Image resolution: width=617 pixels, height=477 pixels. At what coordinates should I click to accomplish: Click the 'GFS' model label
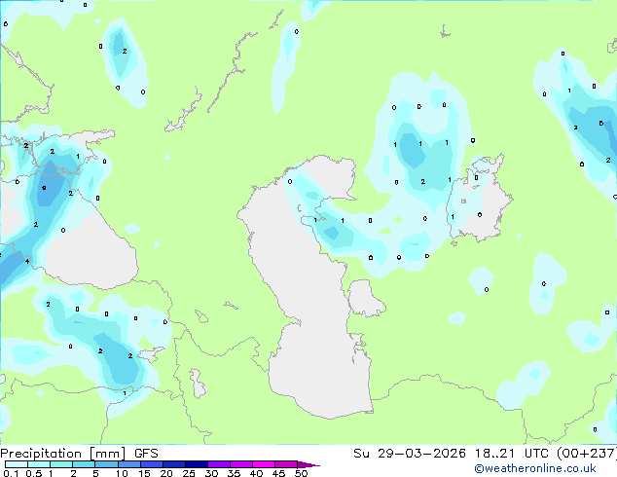tap(146, 454)
